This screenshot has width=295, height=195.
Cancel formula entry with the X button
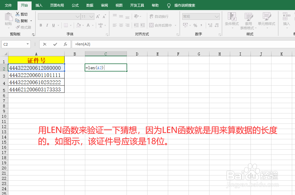point(45,44)
